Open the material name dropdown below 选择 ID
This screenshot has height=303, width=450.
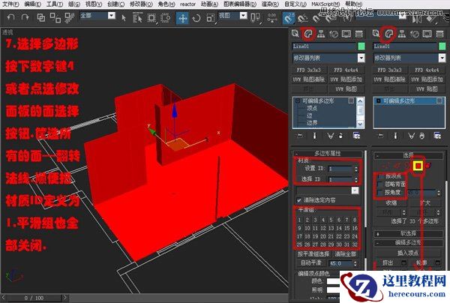click(x=355, y=190)
